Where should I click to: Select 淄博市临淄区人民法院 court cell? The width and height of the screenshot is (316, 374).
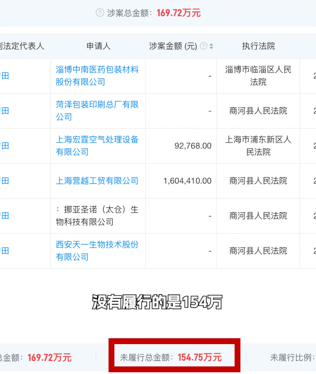pyautogui.click(x=258, y=76)
